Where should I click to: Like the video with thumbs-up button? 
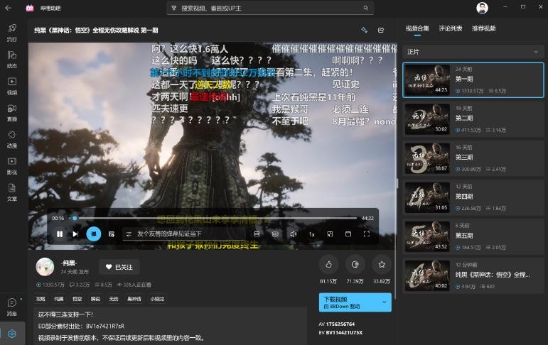pyautogui.click(x=328, y=265)
